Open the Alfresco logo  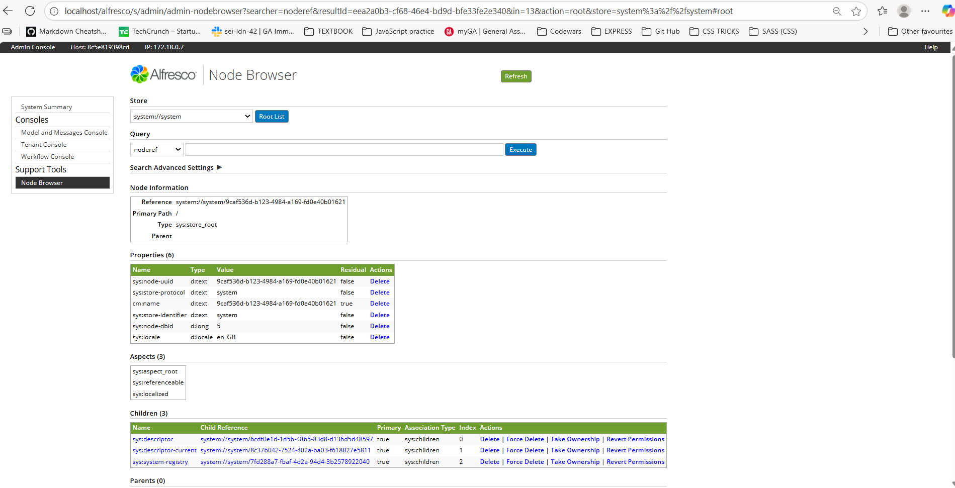(x=163, y=74)
